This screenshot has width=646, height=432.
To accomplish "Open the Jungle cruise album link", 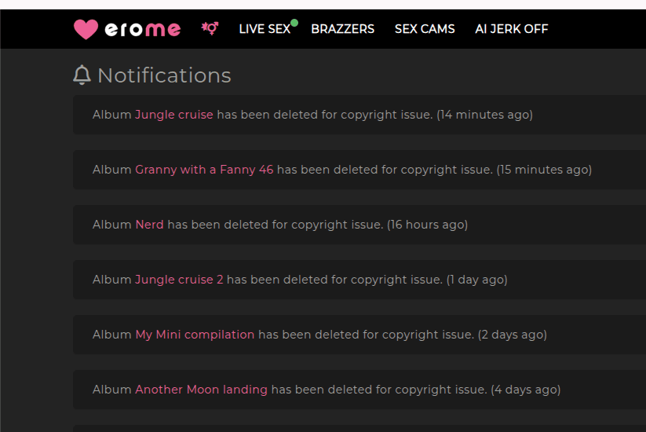I will click(x=174, y=115).
